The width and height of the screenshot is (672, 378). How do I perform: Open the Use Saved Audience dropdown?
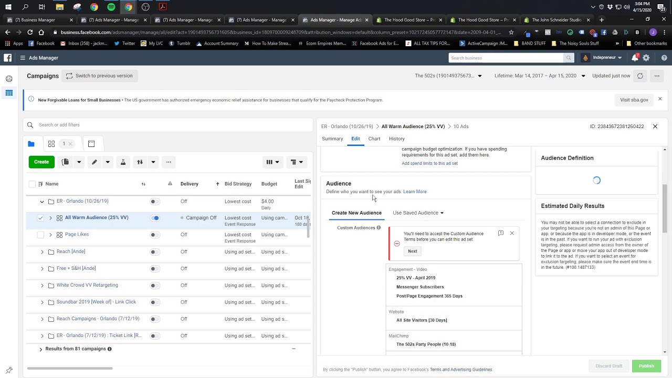click(x=418, y=213)
